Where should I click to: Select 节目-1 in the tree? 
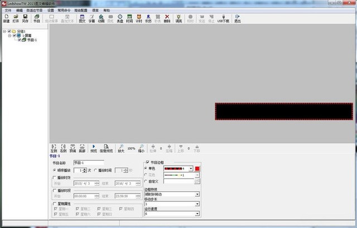(32, 40)
